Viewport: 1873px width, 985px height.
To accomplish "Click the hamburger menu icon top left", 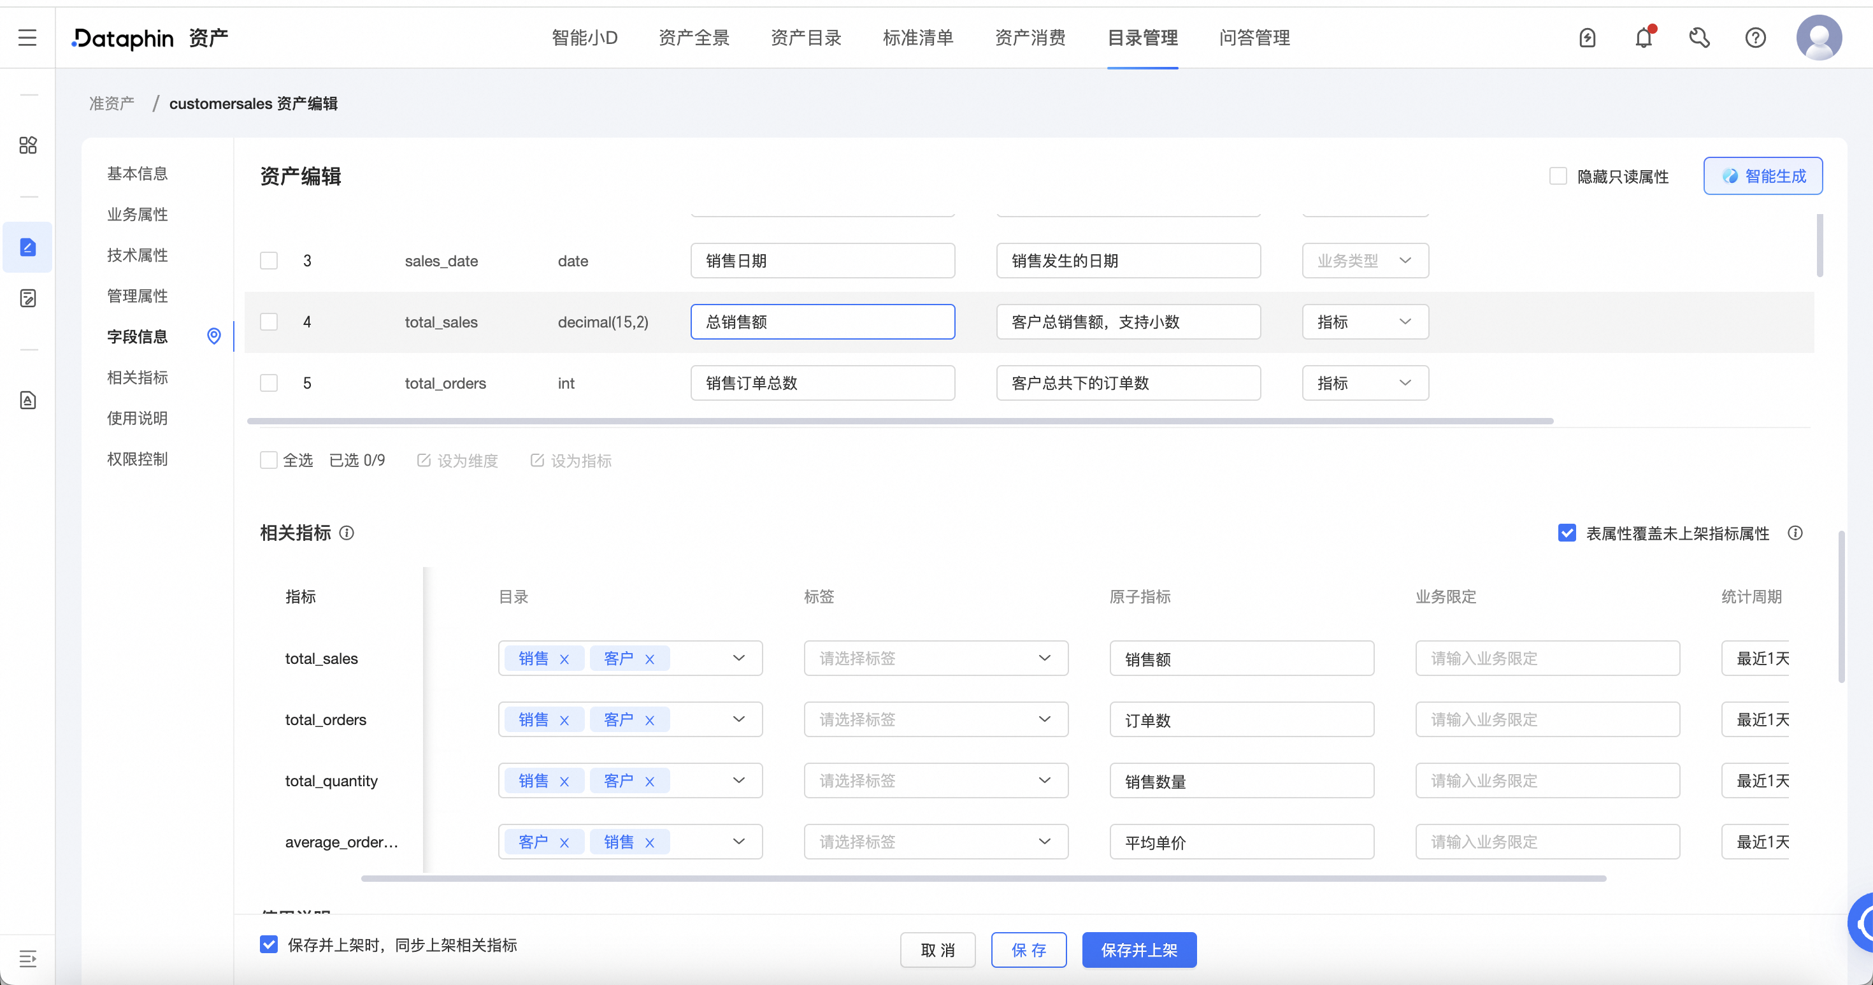I will [x=27, y=37].
